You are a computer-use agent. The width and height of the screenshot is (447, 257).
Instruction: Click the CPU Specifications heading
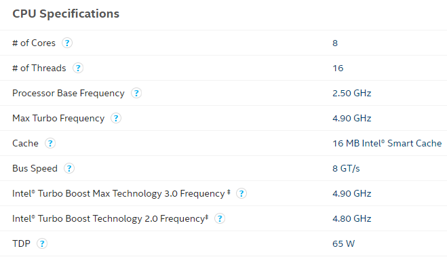pos(66,14)
